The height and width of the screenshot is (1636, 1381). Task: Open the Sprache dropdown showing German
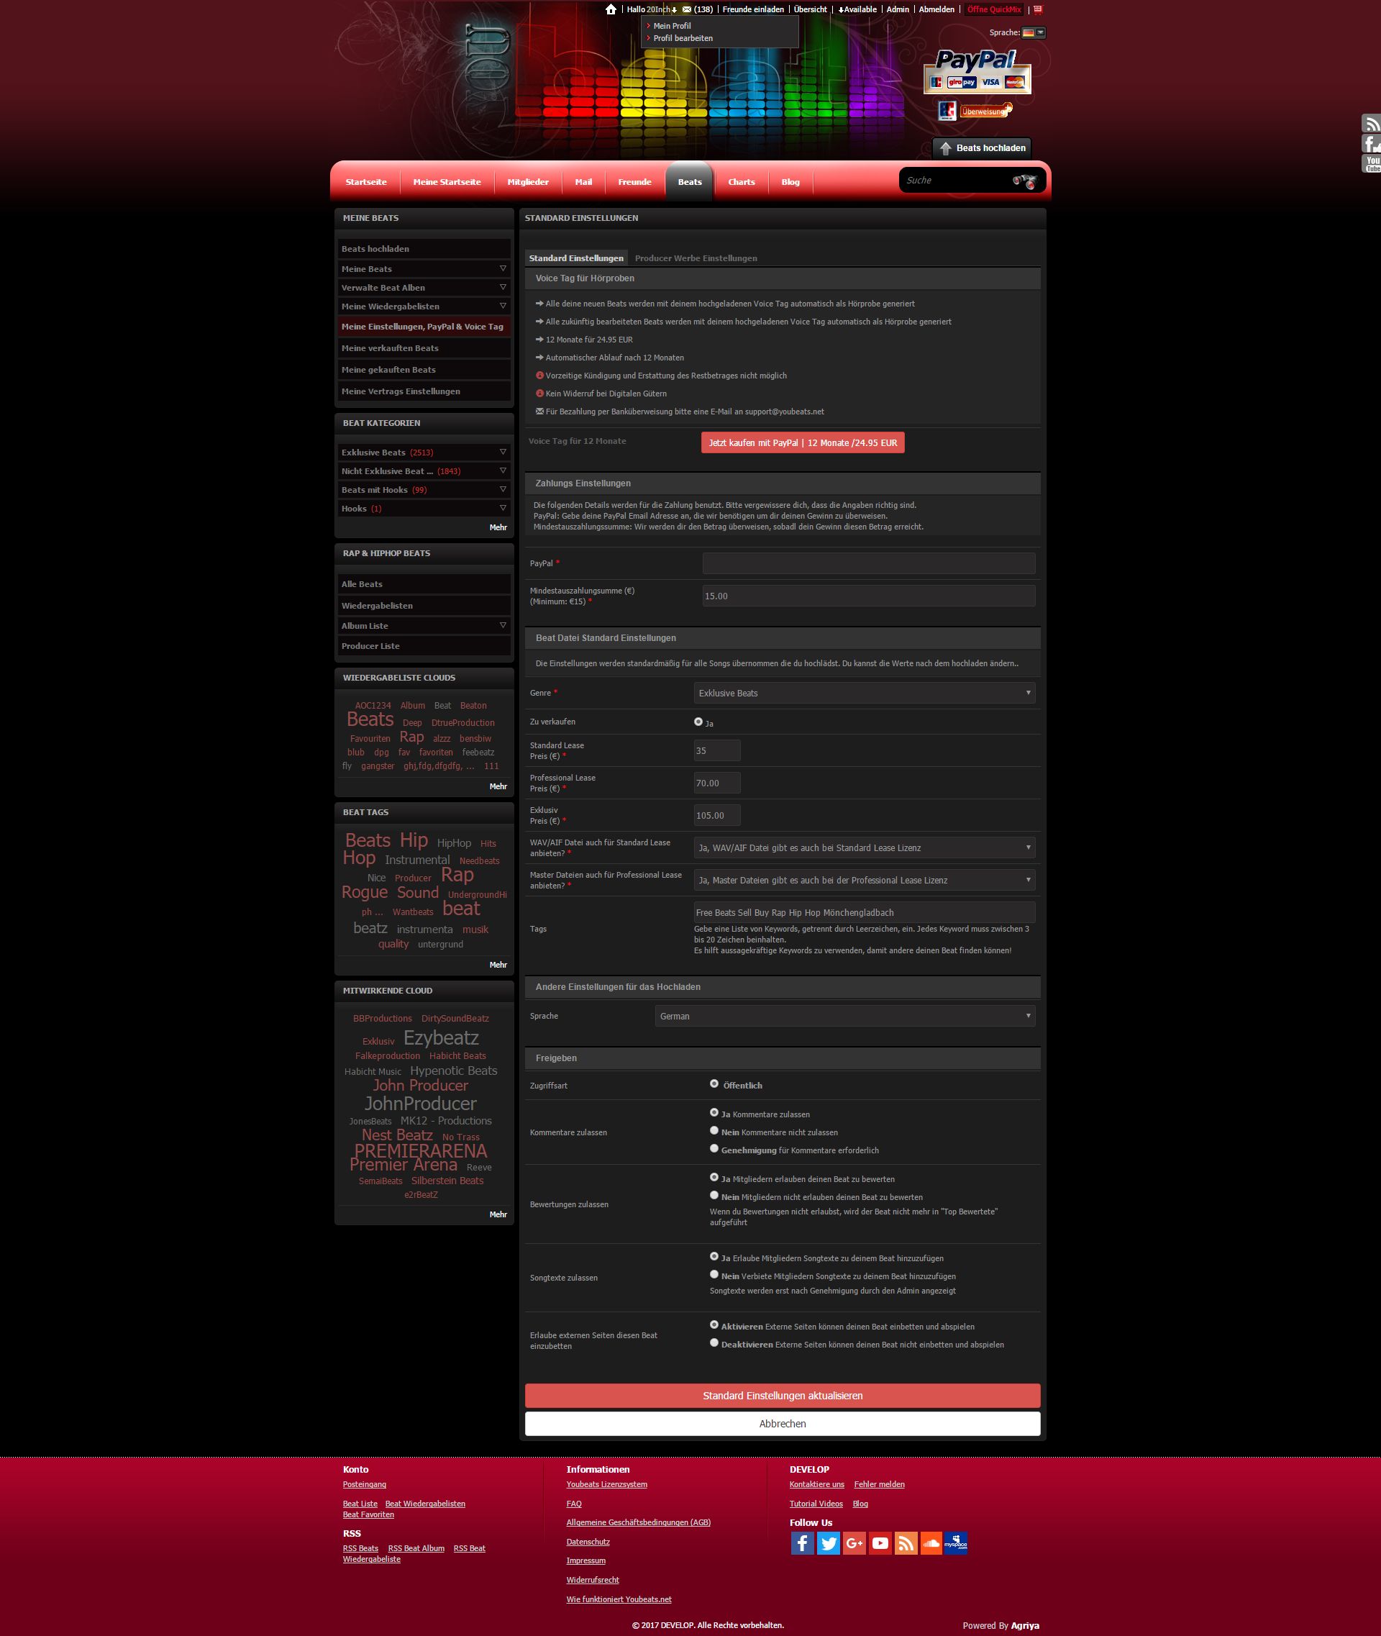point(844,1016)
